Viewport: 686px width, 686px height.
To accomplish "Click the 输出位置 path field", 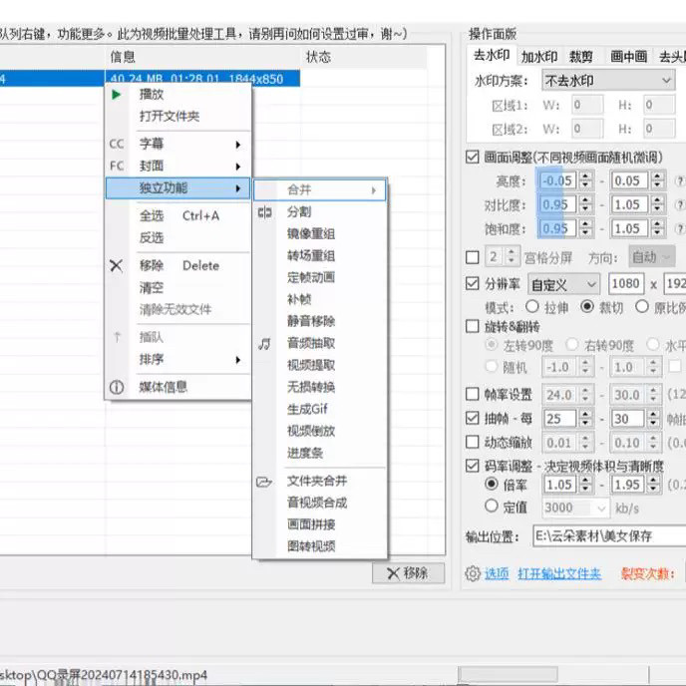I will [610, 536].
